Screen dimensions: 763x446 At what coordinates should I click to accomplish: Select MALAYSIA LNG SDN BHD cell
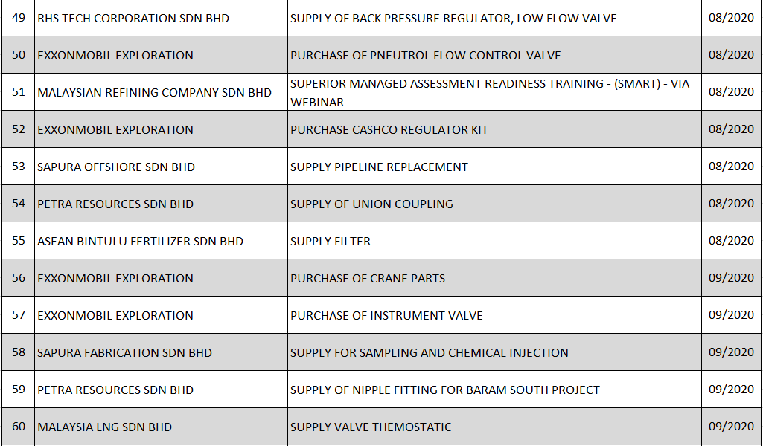(x=104, y=427)
